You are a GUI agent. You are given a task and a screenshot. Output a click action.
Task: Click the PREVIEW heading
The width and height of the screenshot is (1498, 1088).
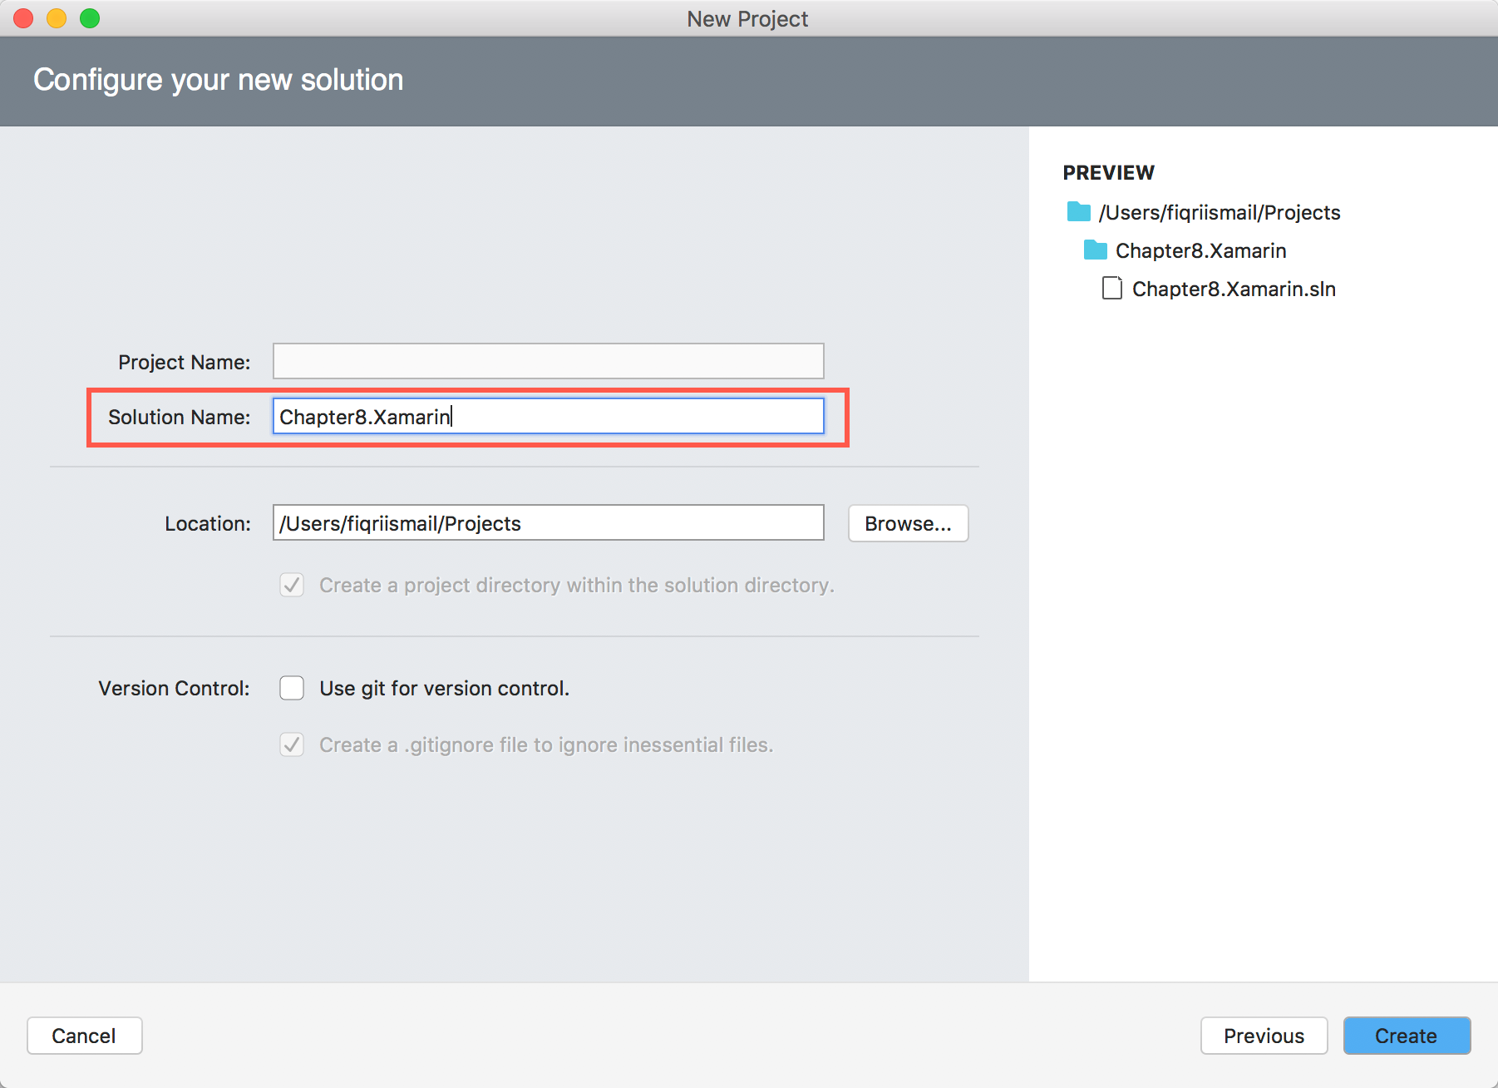(1108, 172)
